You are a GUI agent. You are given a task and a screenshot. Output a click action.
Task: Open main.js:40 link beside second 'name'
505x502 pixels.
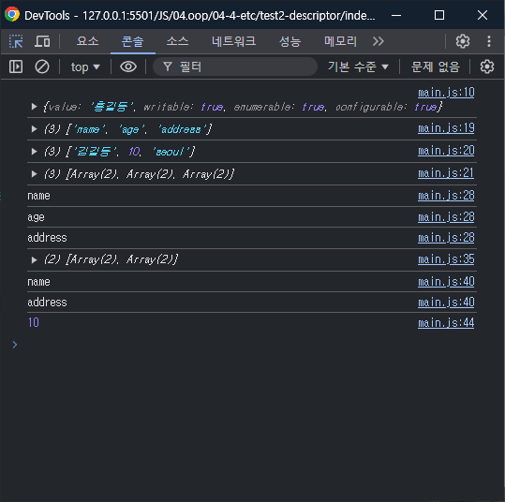tap(446, 282)
